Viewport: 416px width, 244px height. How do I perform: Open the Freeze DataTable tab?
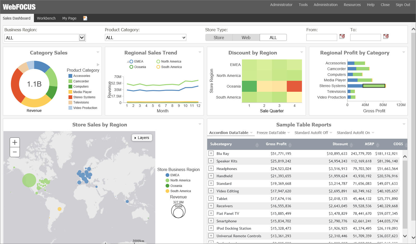coord(271,133)
